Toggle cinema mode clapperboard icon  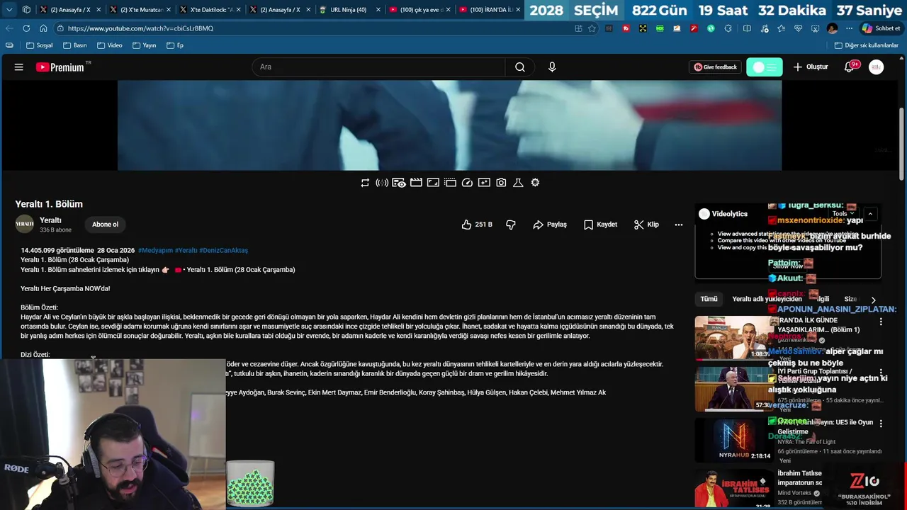click(416, 183)
